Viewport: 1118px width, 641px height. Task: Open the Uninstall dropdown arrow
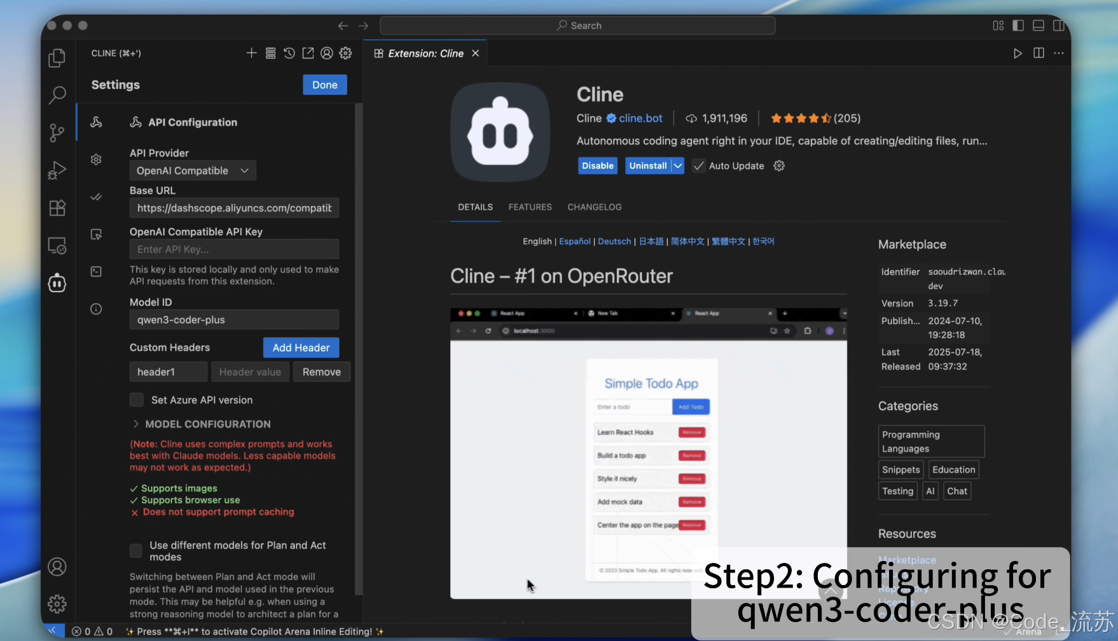(678, 166)
